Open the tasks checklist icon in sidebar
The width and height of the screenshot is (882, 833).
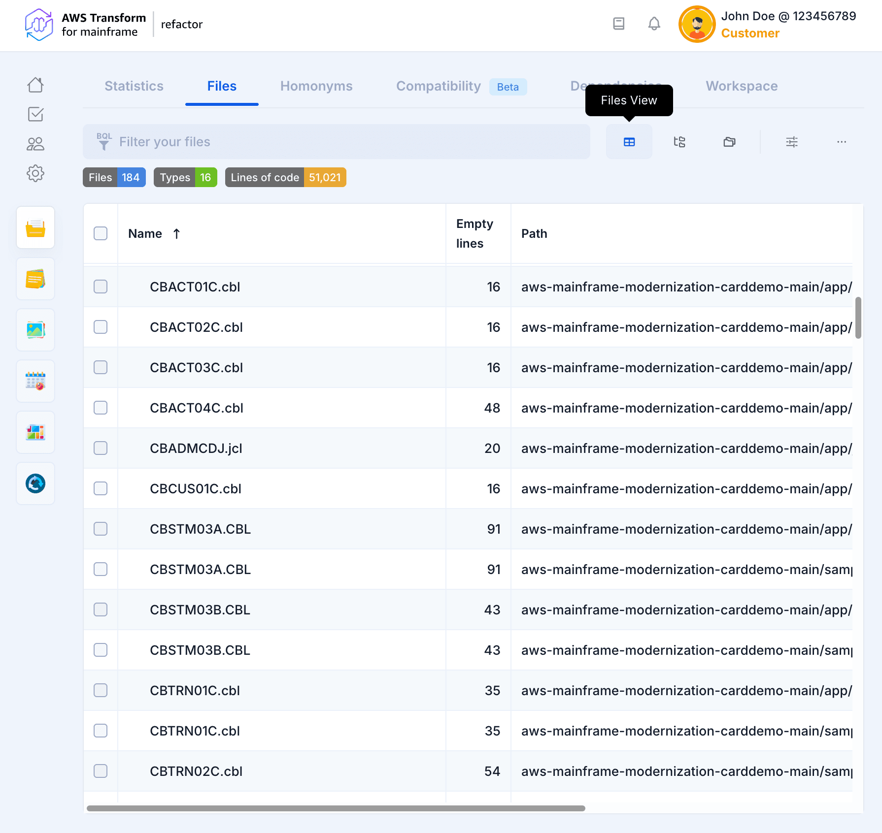click(35, 114)
